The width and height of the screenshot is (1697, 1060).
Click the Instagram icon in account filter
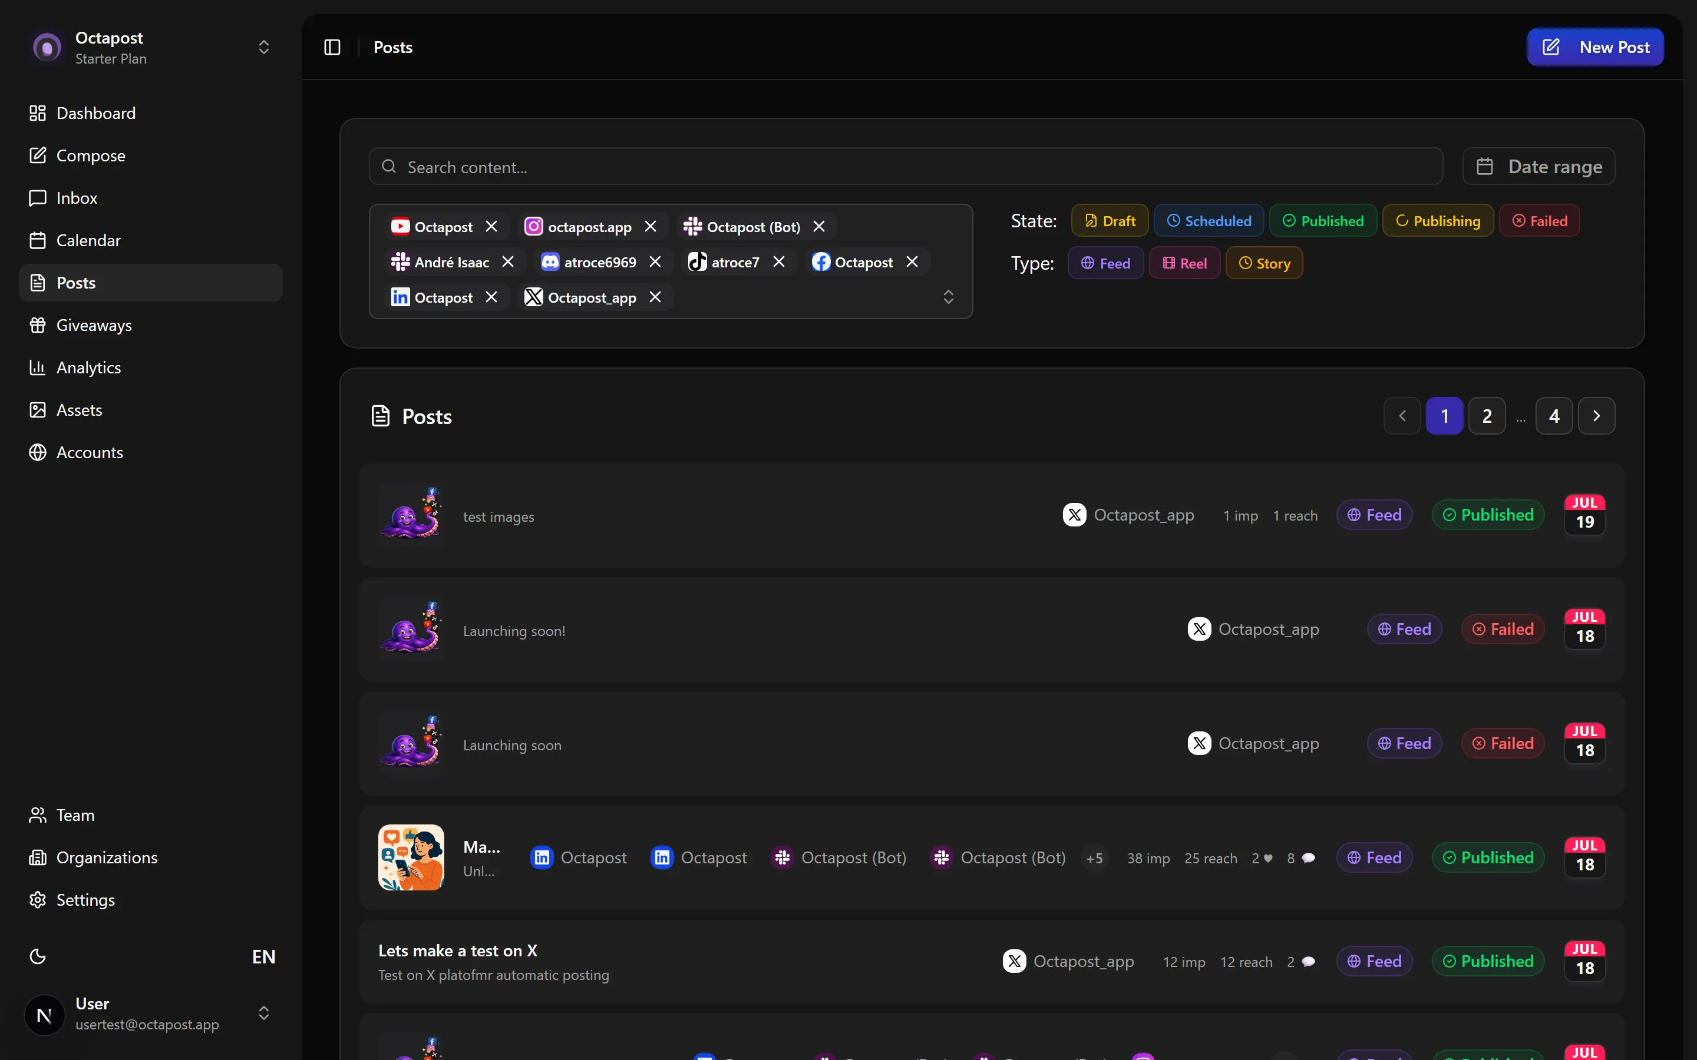pyautogui.click(x=534, y=227)
